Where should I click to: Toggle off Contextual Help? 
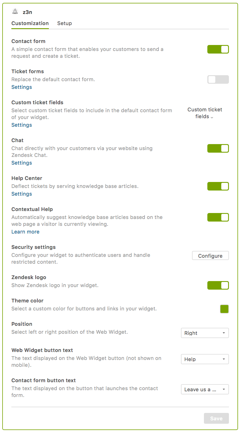218,217
